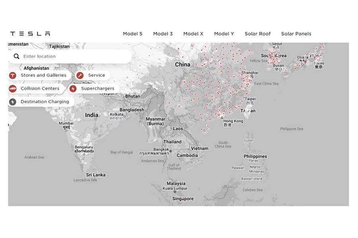Image resolution: width=358 pixels, height=238 pixels.
Task: Click the Sri Lanka label on map
Action: (95, 175)
